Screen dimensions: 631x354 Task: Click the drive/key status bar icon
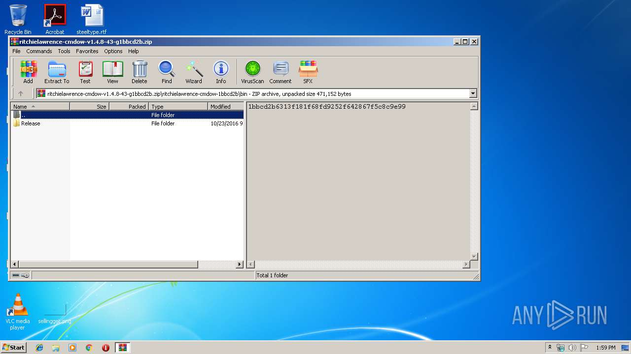pos(21,275)
